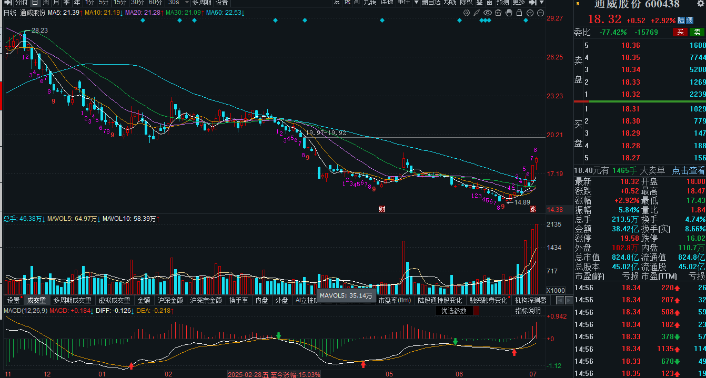Click 删自选 to remove from watchlist
706x378 pixels.
tap(431, 2)
